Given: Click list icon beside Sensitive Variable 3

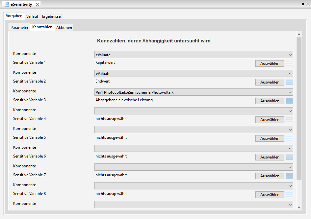Looking at the screenshot, I should (290, 101).
